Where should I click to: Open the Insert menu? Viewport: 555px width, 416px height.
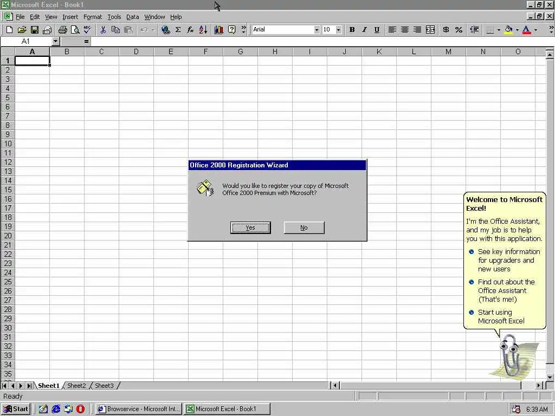[70, 17]
